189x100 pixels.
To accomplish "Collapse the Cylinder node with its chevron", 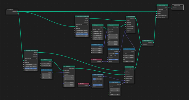I will 93,25.
